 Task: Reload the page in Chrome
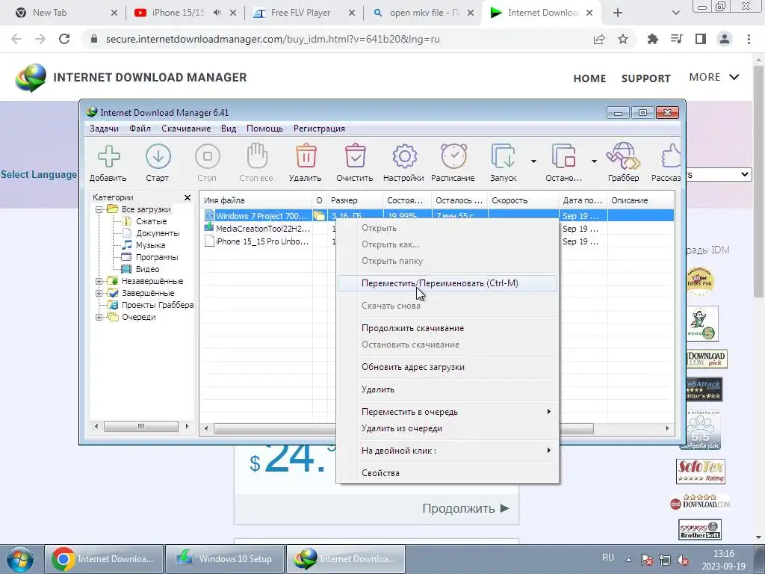64,39
